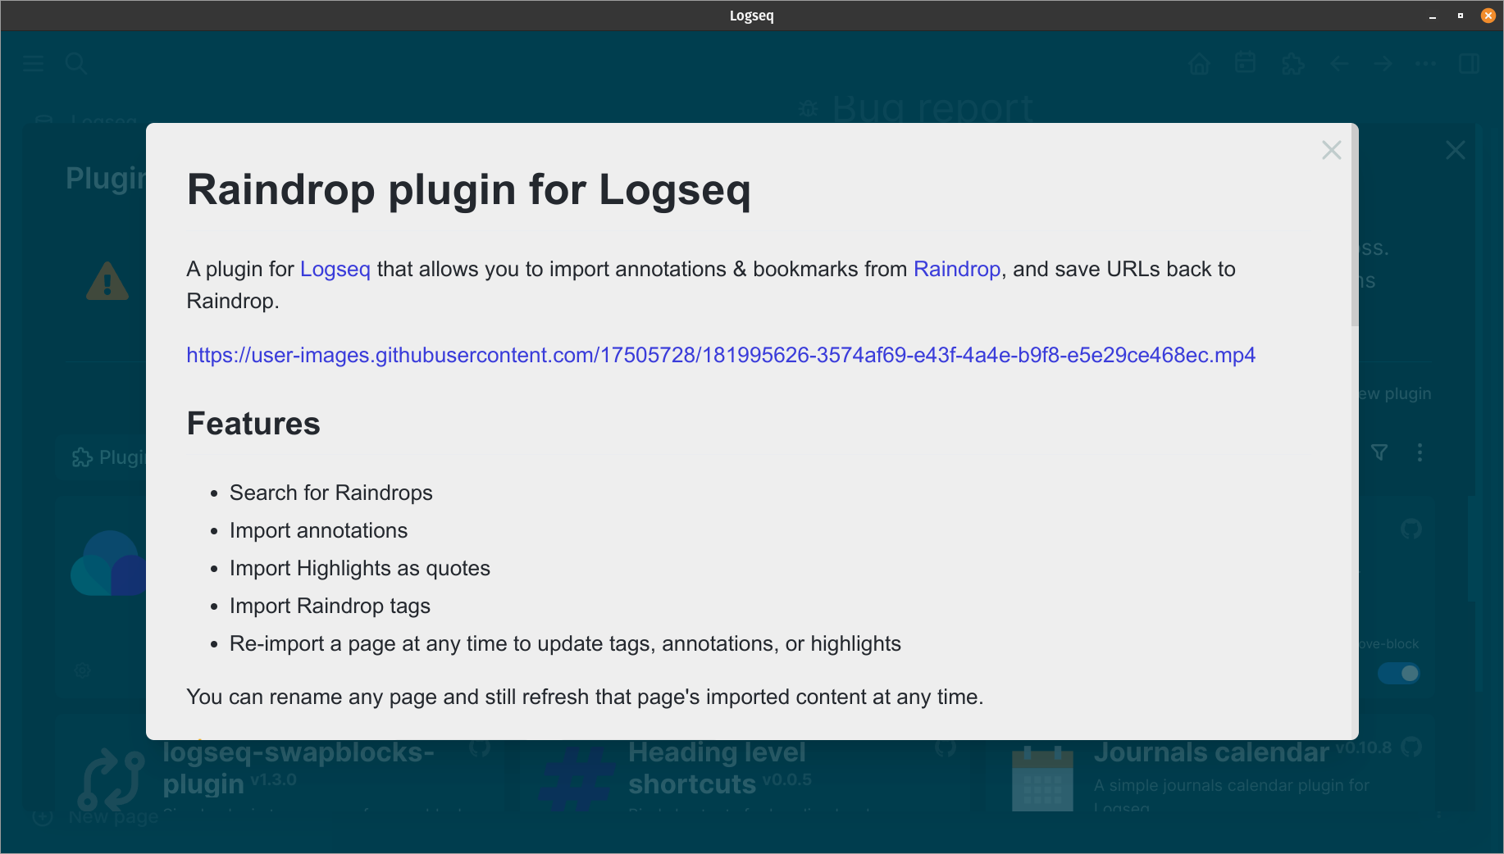Click the GitHub icon on Journals calendar card
1504x854 pixels.
click(x=1411, y=747)
